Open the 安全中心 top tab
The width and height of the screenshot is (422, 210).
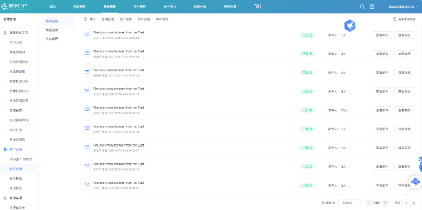[x=170, y=7]
